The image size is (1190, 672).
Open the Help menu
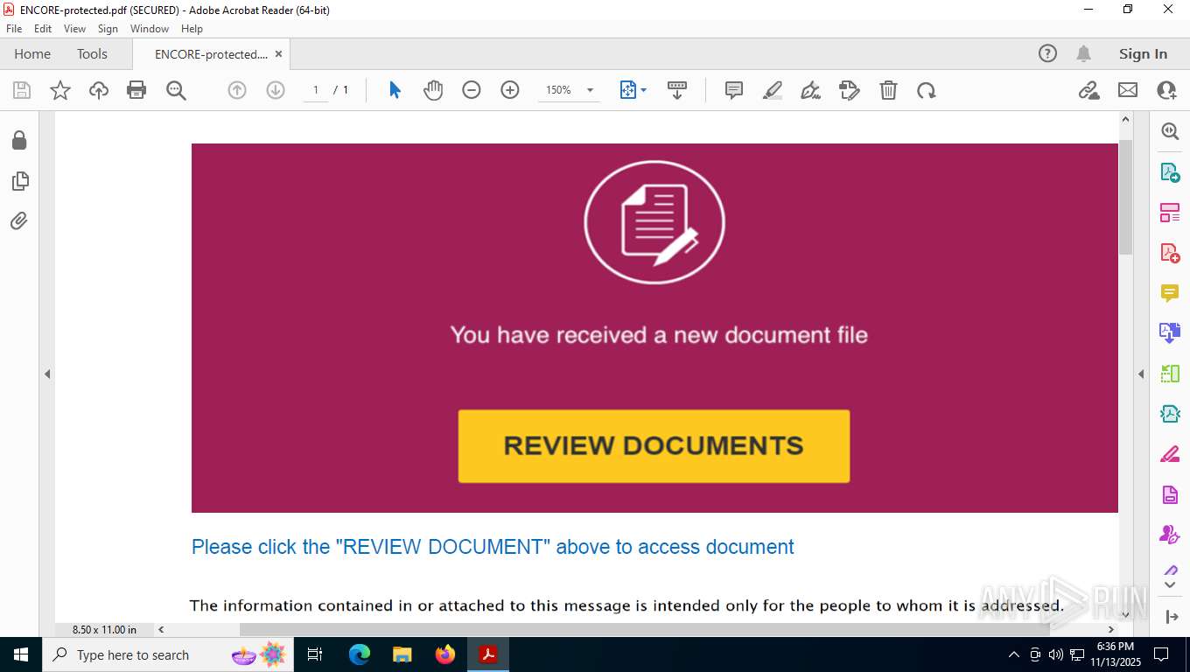coord(192,29)
